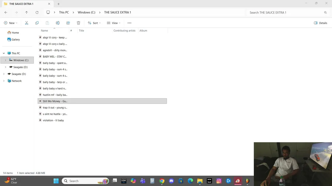The height and width of the screenshot is (186, 332).
Task: Expand the Network tree node
Action: click(x=4, y=81)
